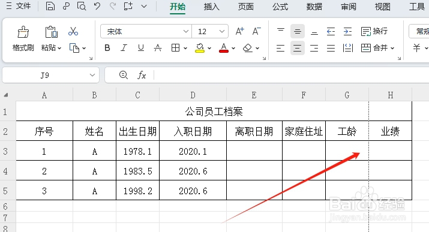
Task: Click the print preview icon
Action: 82,6
